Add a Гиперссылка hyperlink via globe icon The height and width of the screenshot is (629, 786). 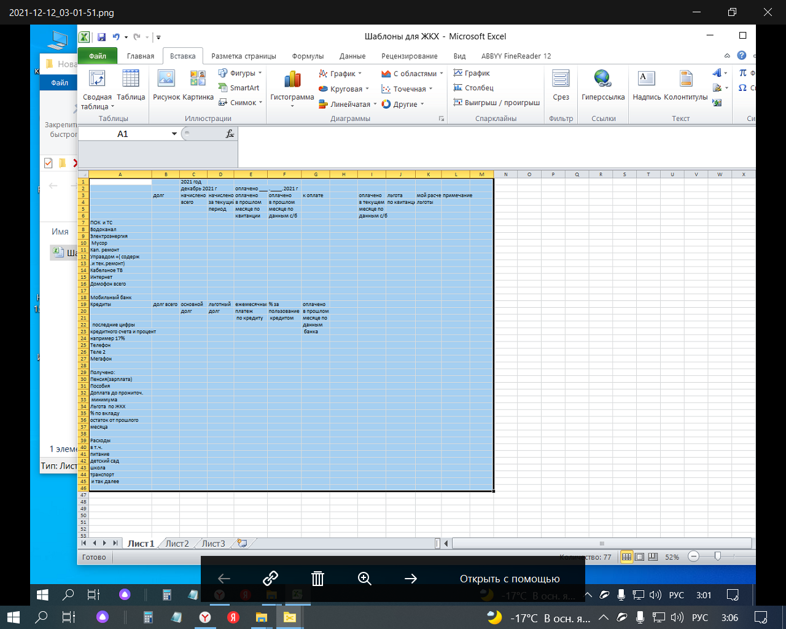coord(602,79)
